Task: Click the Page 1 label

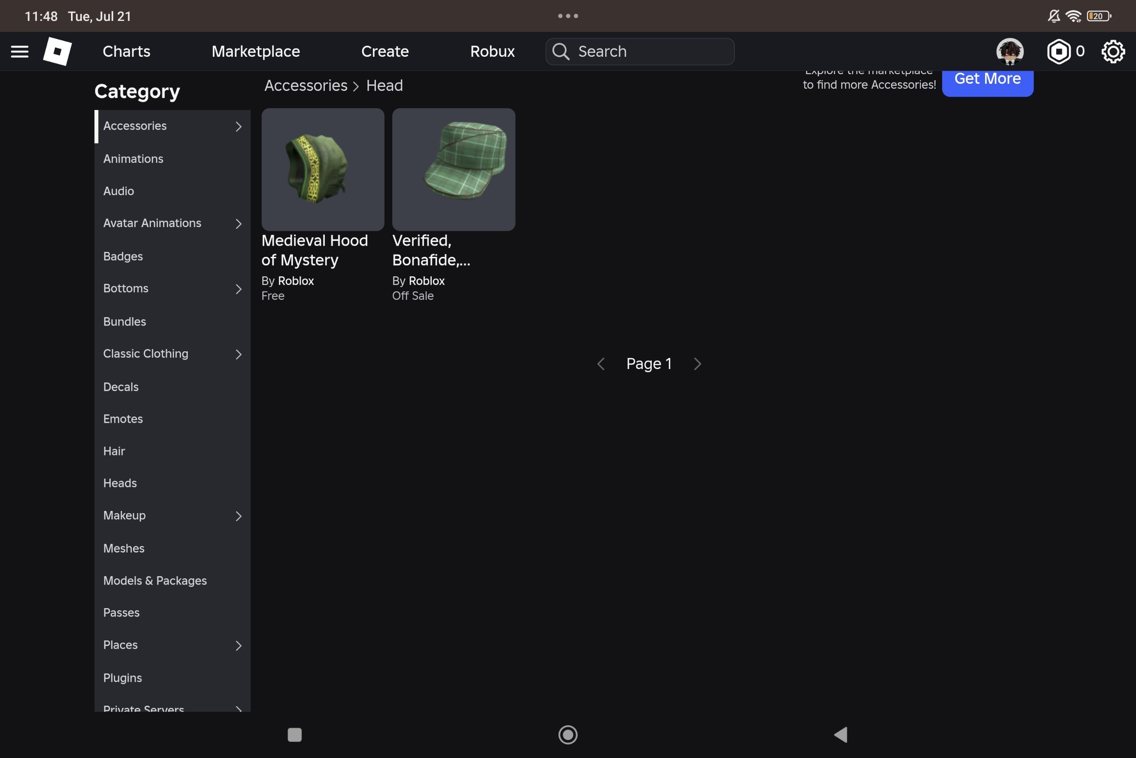Action: [649, 364]
